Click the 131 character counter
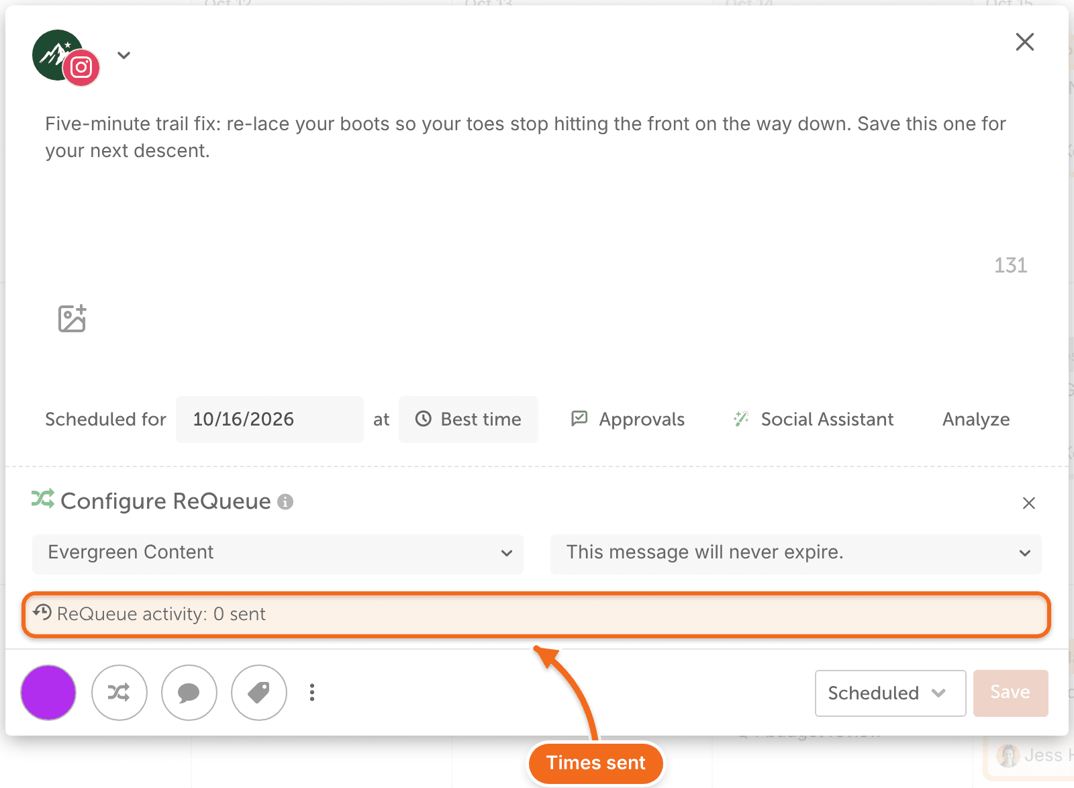This screenshot has height=788, width=1074. 1011,266
